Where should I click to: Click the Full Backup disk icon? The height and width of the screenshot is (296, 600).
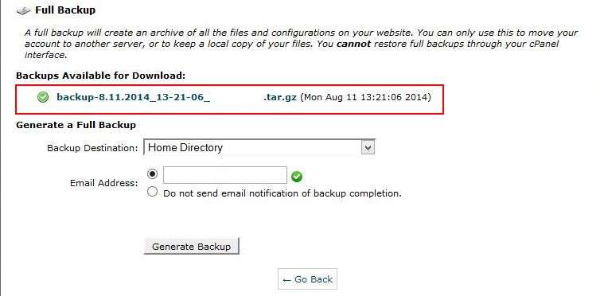coord(23,10)
